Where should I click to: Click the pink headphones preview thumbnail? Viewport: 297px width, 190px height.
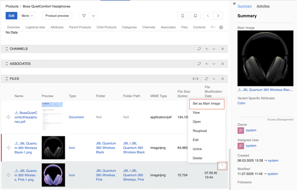coord(53,175)
